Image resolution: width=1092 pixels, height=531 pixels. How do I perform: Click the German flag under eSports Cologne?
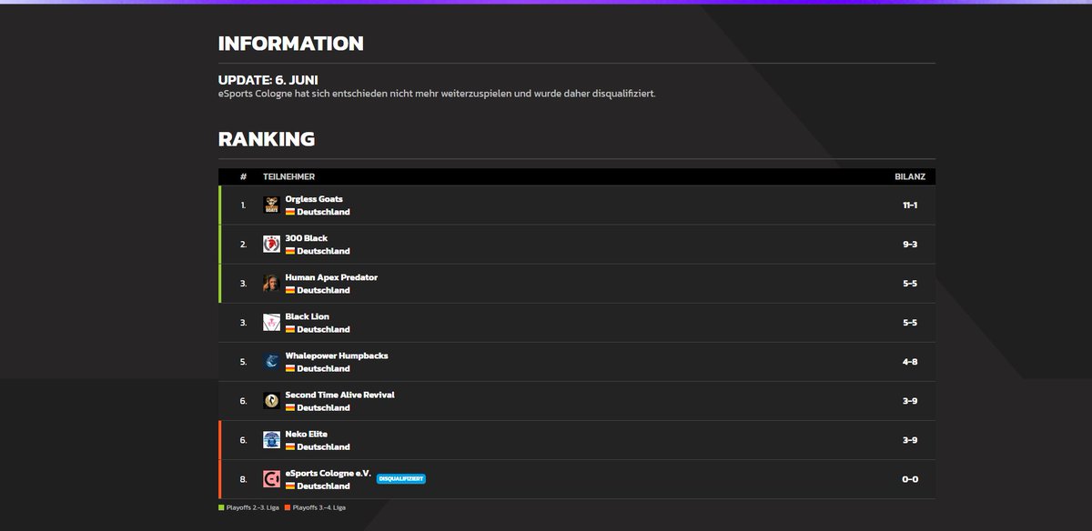[290, 486]
